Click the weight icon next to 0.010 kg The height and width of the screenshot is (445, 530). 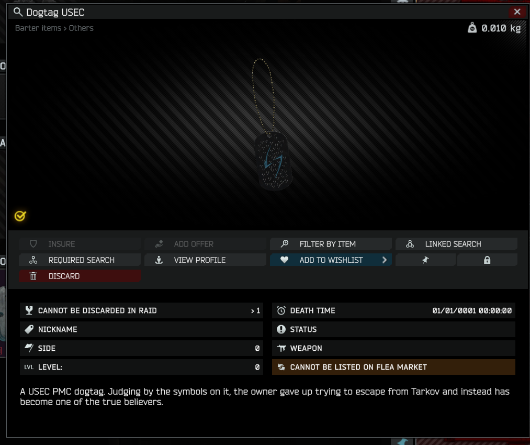pyautogui.click(x=472, y=28)
